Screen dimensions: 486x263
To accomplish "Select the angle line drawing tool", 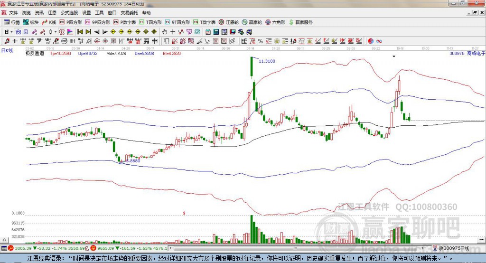I will coord(199,41).
